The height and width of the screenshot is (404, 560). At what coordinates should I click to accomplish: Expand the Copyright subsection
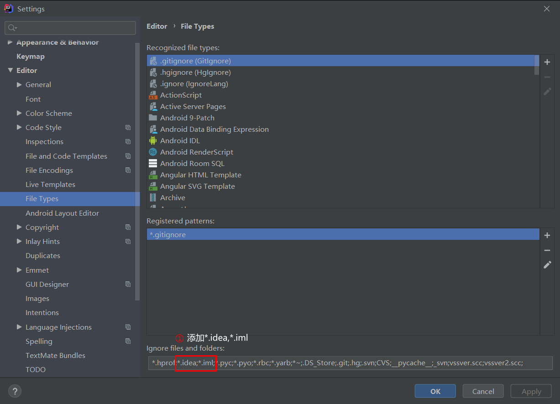click(19, 227)
